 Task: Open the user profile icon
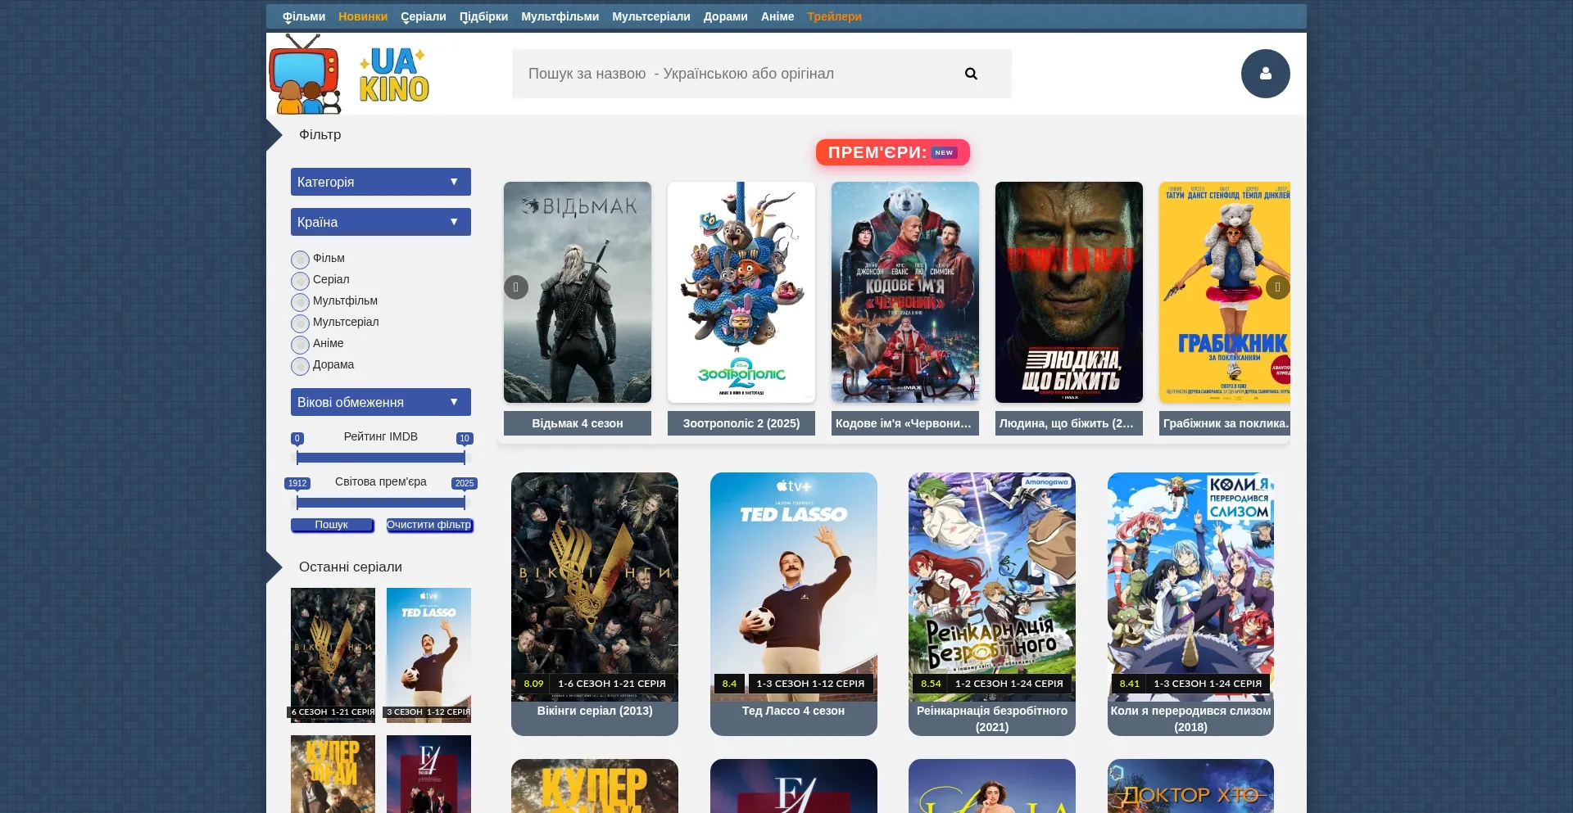(1265, 74)
